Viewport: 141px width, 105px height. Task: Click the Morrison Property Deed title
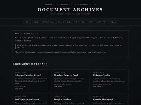[66, 75]
